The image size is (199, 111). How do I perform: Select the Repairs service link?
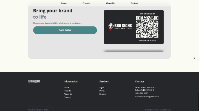pos(103,94)
